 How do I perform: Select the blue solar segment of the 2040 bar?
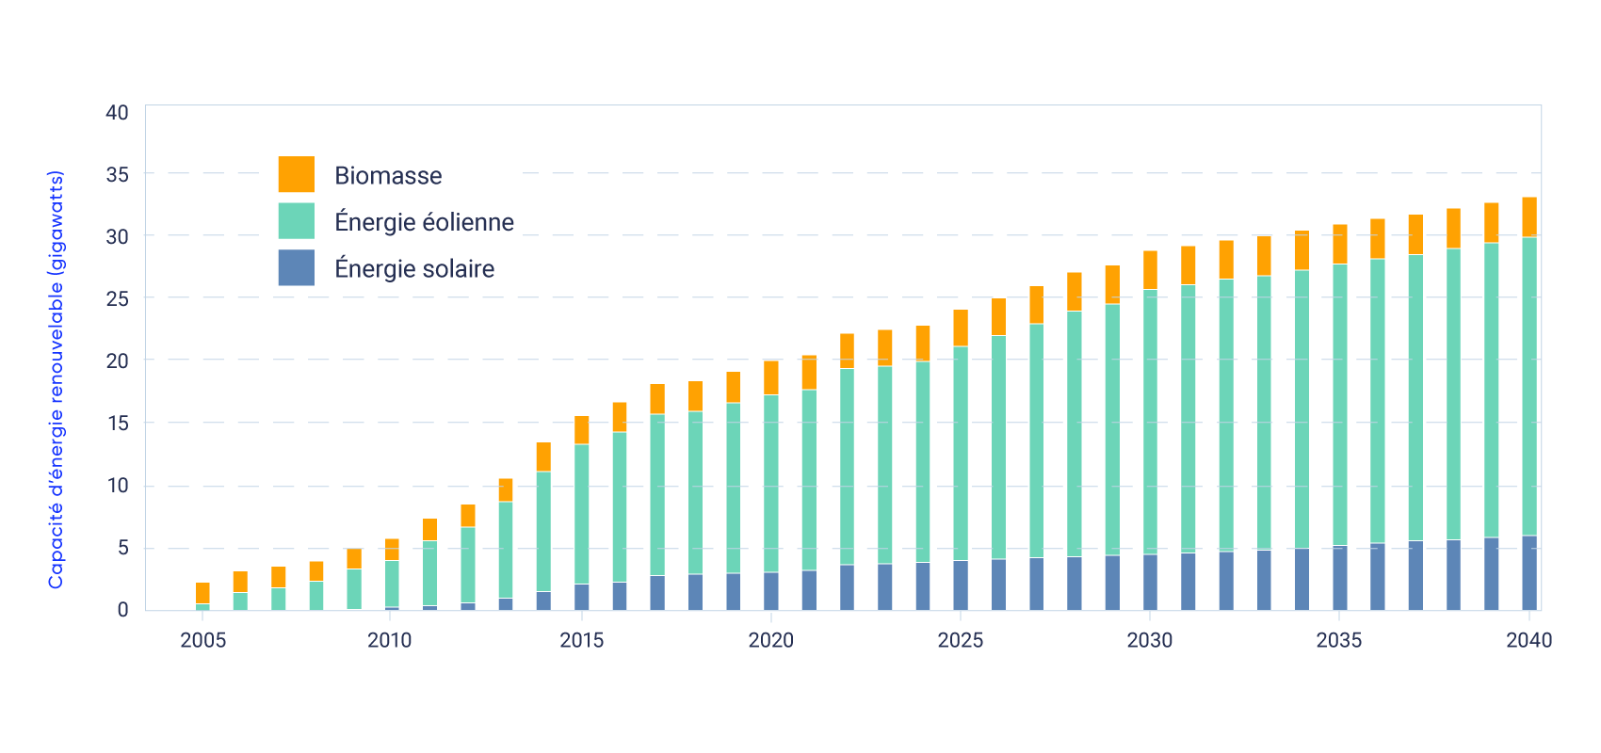(1529, 573)
